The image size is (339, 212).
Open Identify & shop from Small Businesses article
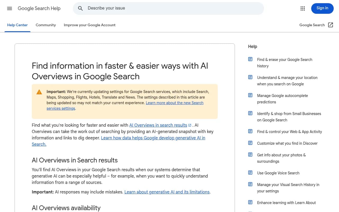tap(289, 117)
